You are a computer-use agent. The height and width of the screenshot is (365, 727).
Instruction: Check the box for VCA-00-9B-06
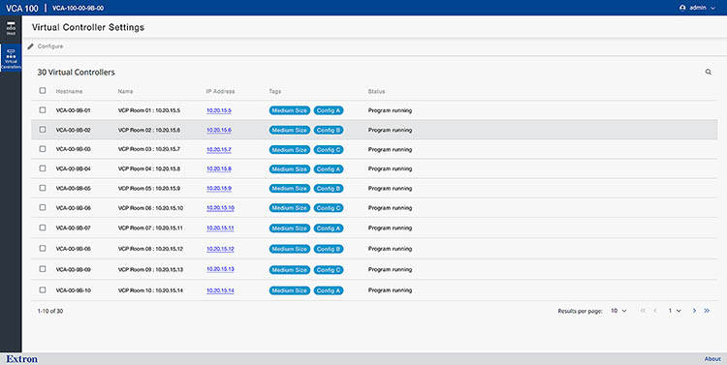pos(43,207)
